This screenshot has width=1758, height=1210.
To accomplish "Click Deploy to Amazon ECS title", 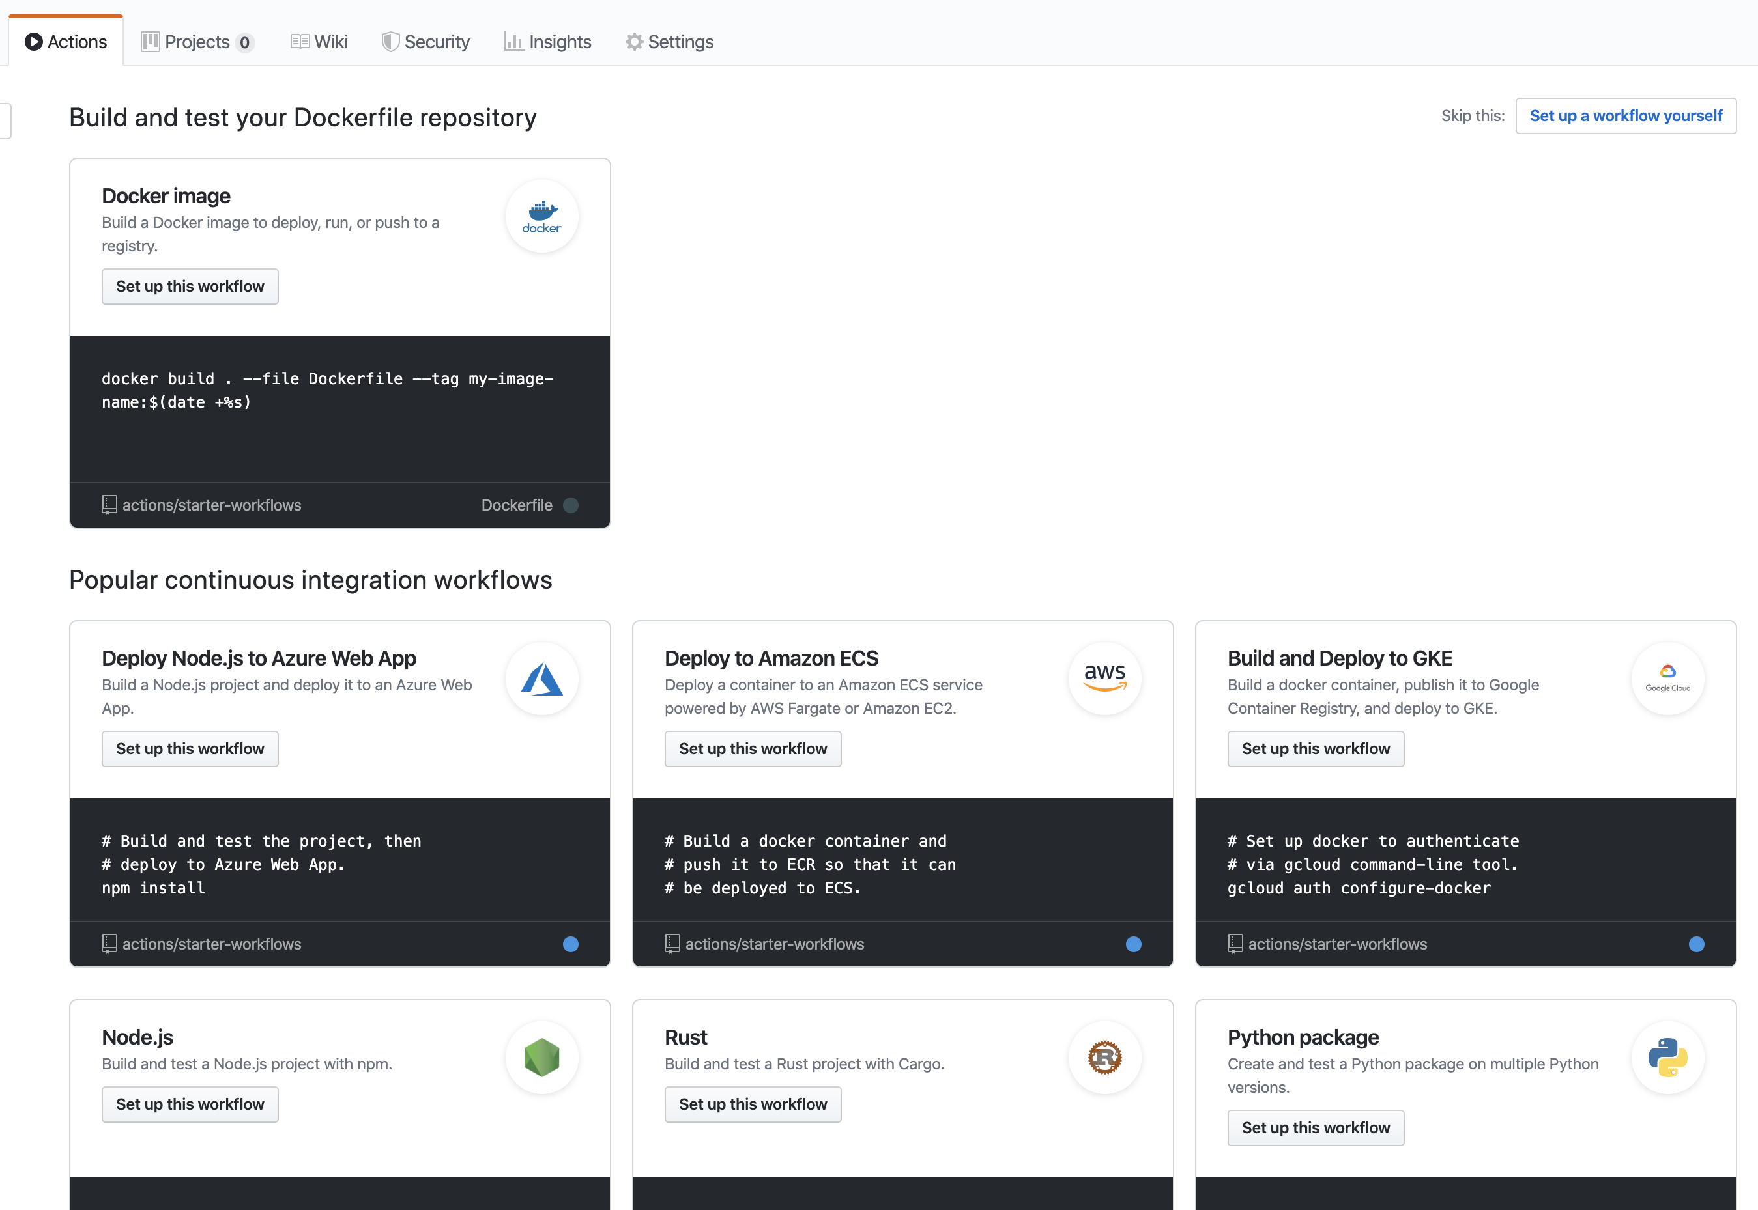I will point(771,659).
